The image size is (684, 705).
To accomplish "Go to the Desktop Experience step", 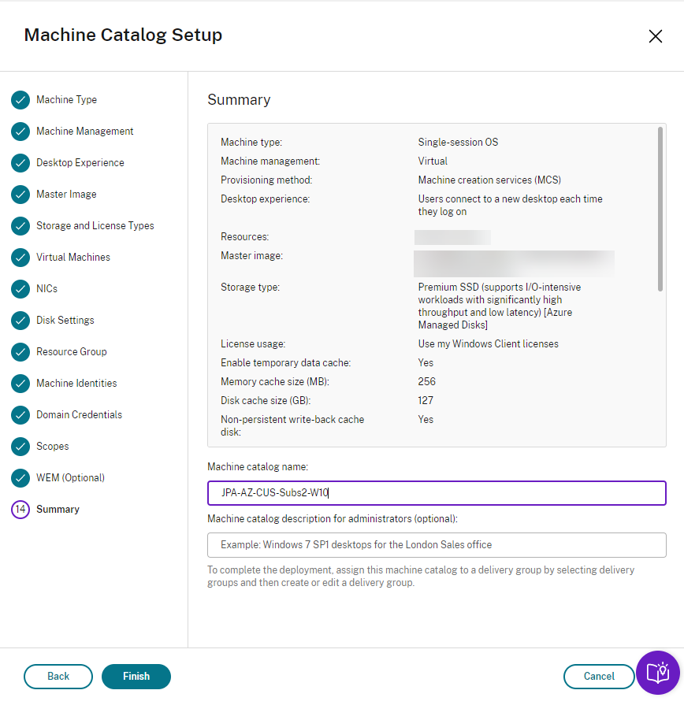I will pos(80,163).
